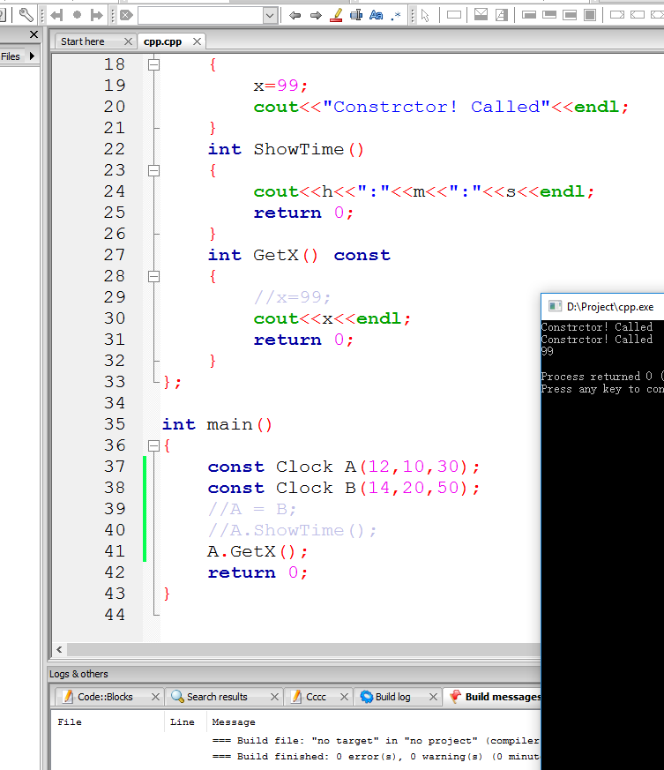Click the cursor select tool icon
Viewport: 664px width, 770px height.
(425, 15)
